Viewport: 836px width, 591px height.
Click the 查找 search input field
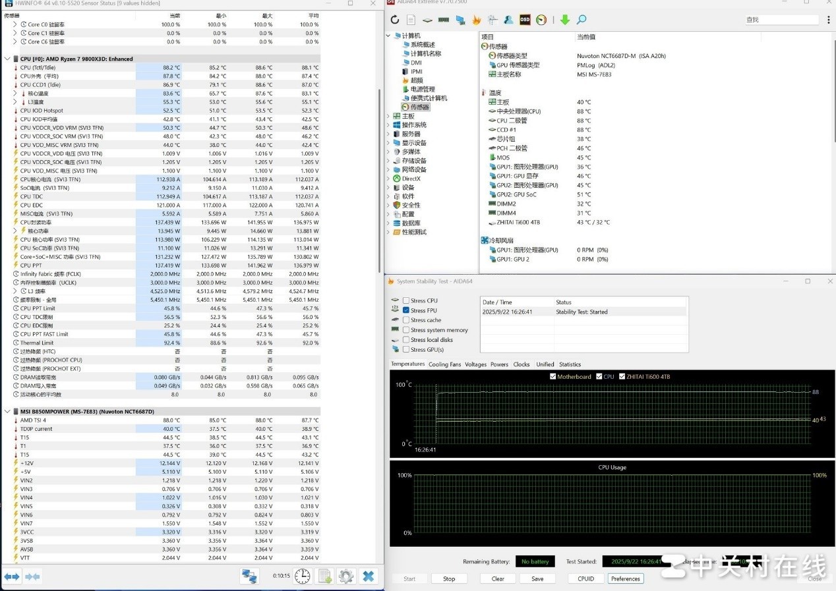pos(783,20)
